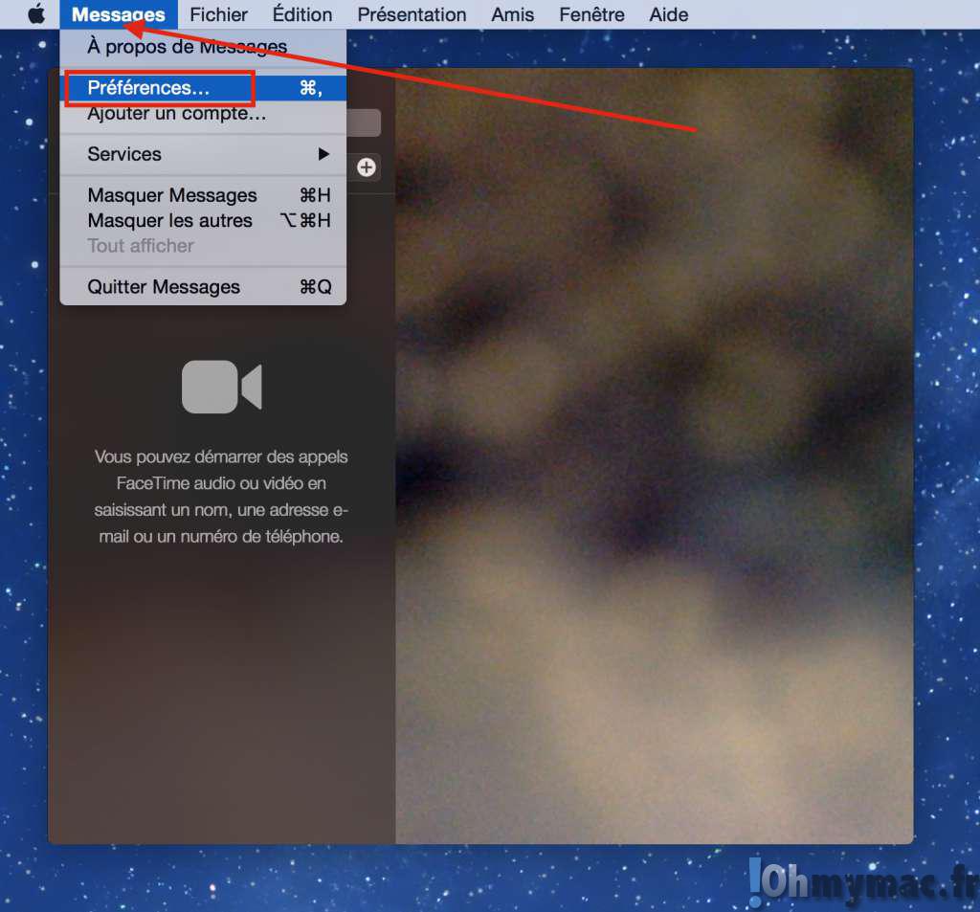Open the Amis menu
980x912 pixels.
(x=513, y=14)
